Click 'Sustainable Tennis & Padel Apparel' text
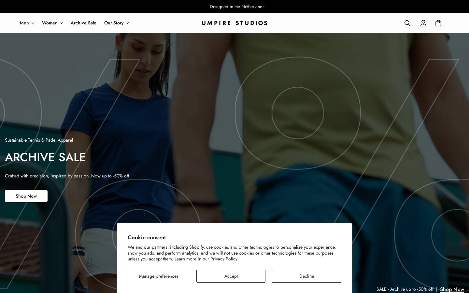469x293 pixels. click(x=39, y=140)
